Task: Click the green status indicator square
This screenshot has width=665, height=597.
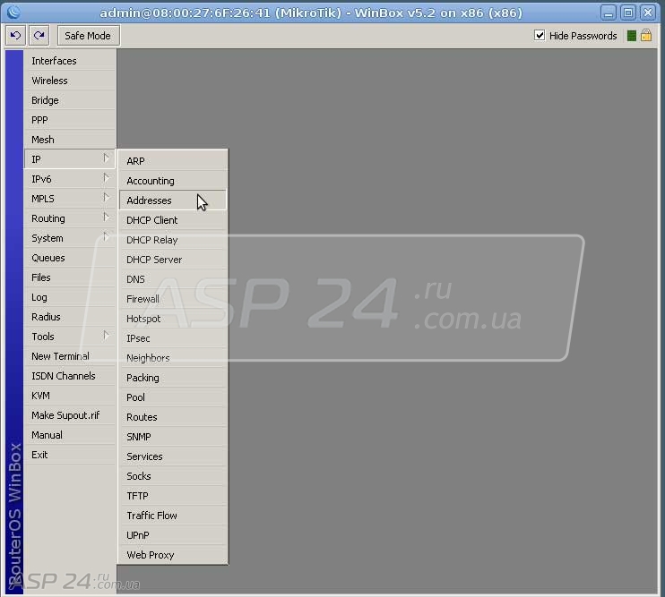Action: (632, 36)
